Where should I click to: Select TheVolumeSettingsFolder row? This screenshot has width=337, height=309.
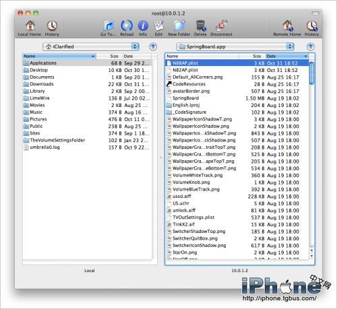coord(87,140)
